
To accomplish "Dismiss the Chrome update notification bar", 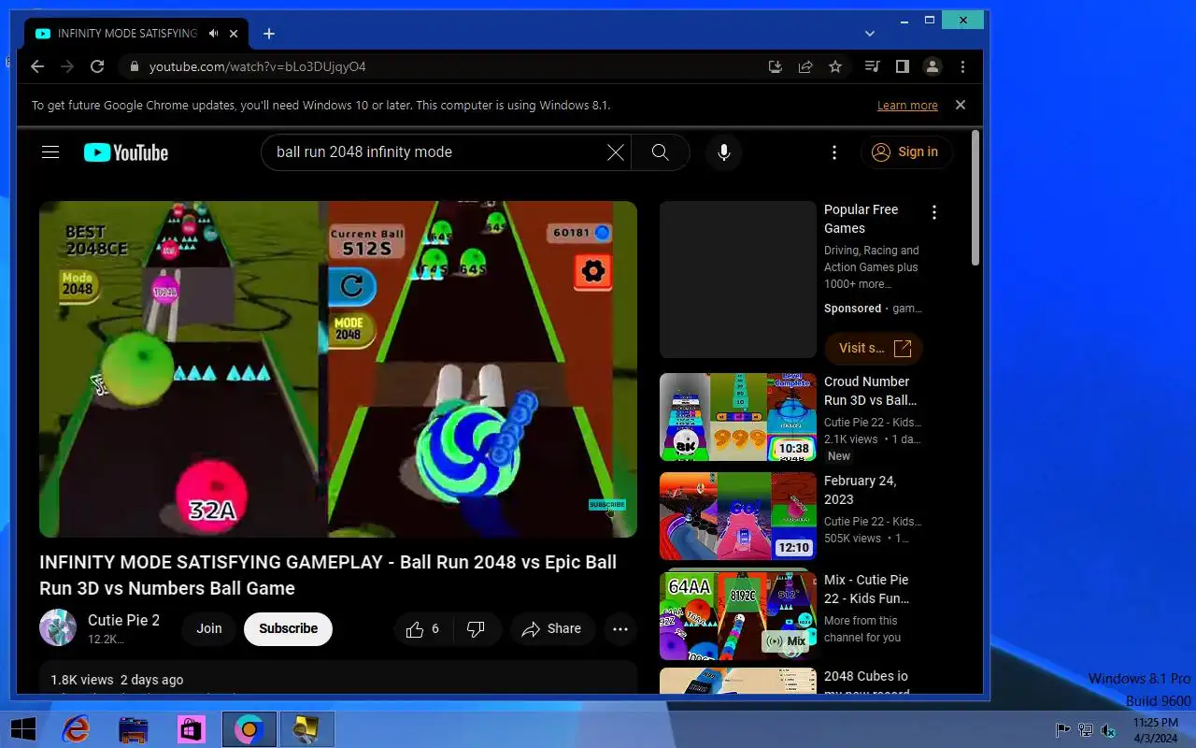I will tap(961, 105).
